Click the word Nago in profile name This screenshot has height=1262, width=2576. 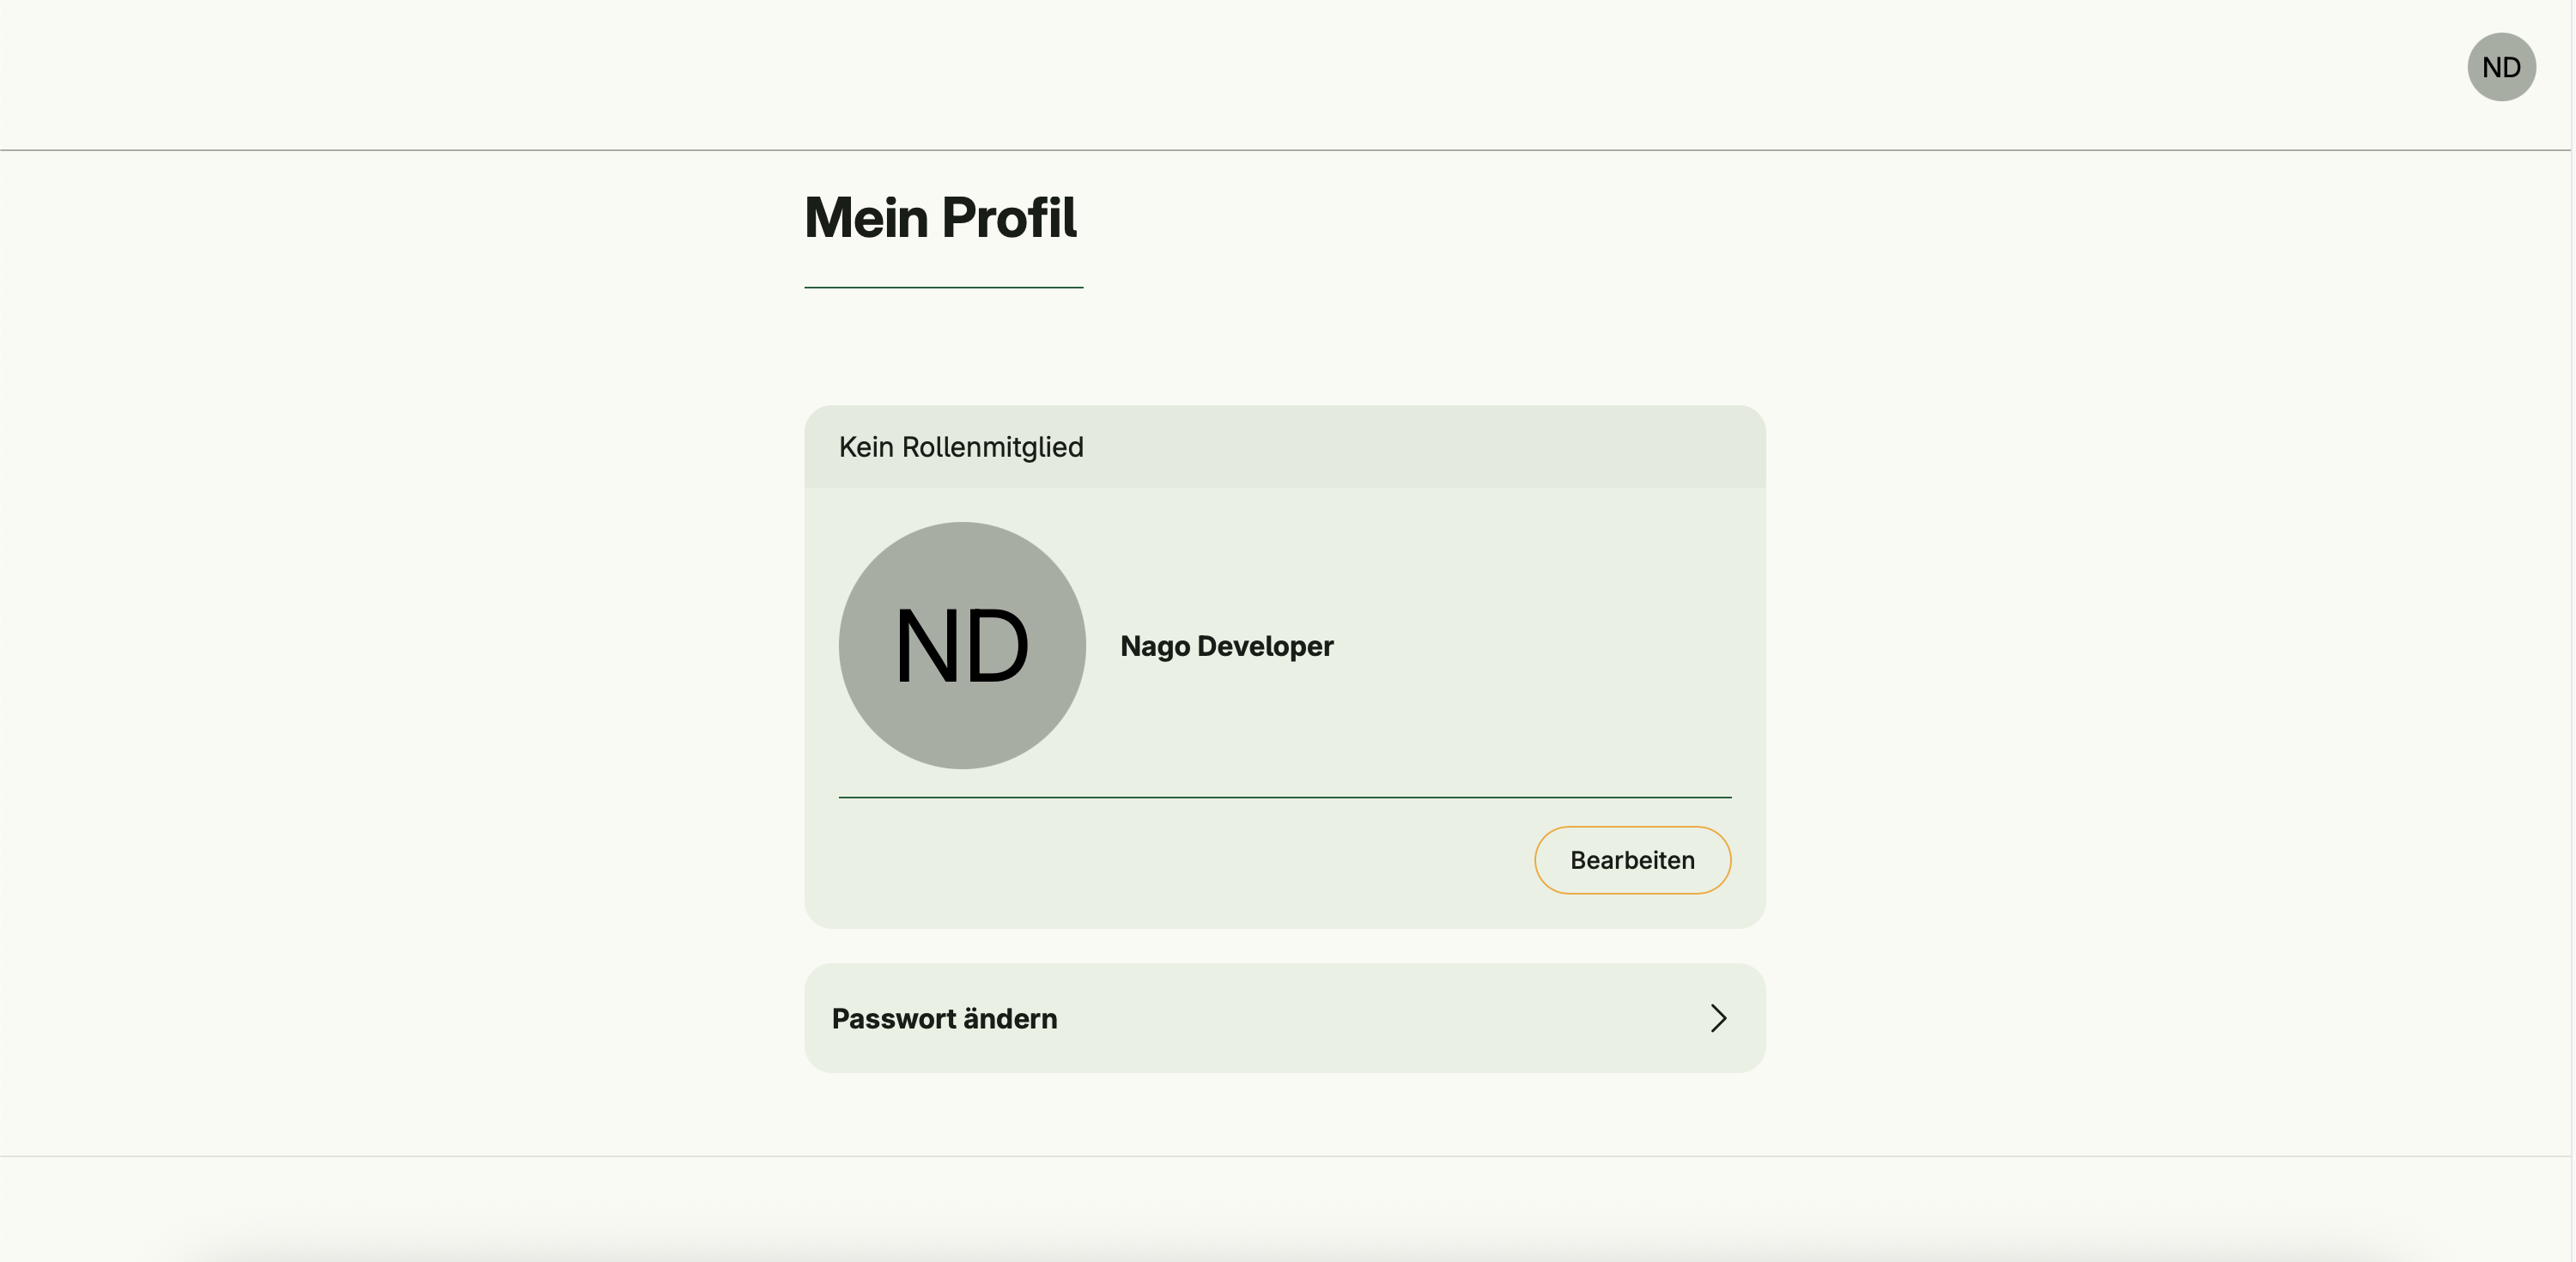tap(1154, 646)
